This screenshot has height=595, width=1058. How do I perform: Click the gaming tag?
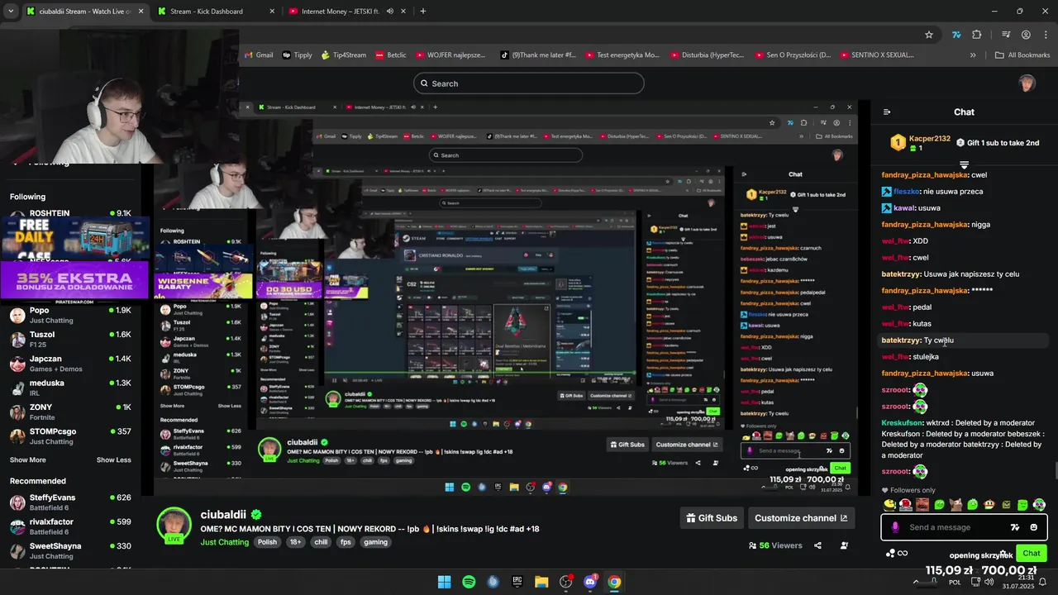pyautogui.click(x=375, y=542)
